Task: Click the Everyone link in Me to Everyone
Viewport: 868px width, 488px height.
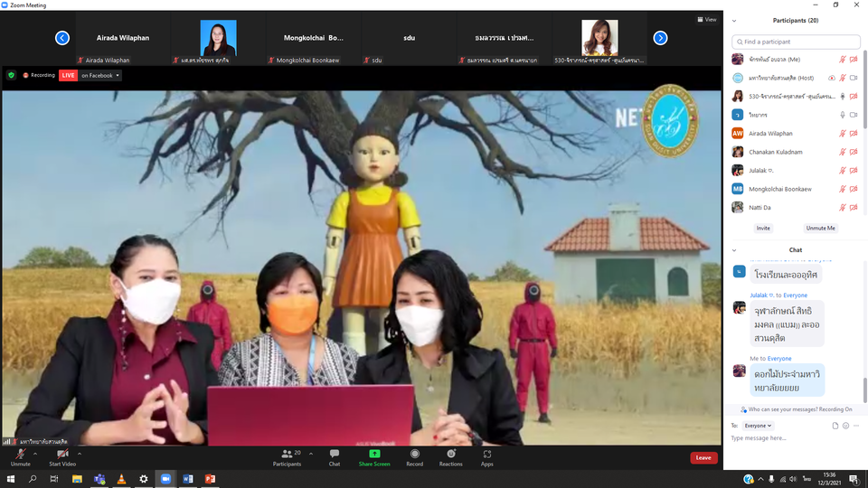Action: 778,359
